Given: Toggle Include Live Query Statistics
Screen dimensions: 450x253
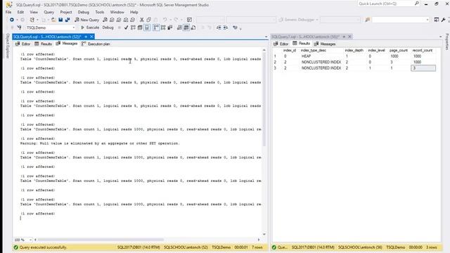Looking at the screenshot, I should [163, 27].
